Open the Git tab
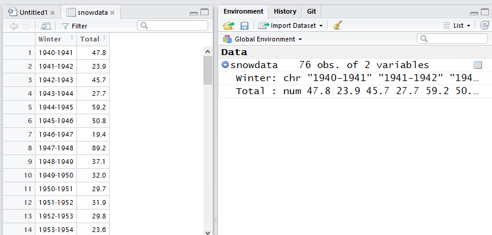This screenshot has height=235, width=492. (x=312, y=11)
